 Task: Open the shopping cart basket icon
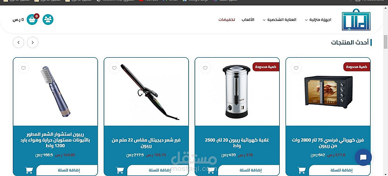coord(32,19)
